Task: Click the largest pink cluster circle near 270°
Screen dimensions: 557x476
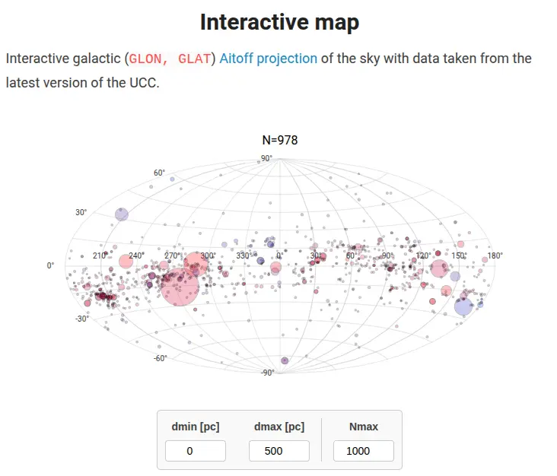Action: [x=180, y=287]
